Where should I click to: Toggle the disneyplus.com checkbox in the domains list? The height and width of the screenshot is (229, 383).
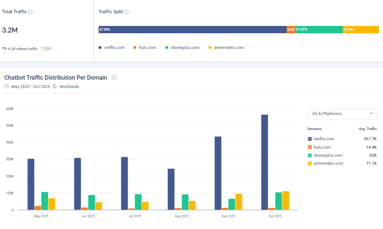coord(310,155)
